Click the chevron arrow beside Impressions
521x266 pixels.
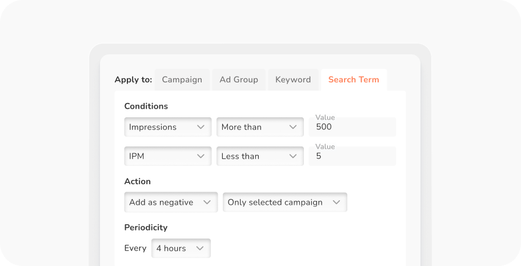pos(201,127)
